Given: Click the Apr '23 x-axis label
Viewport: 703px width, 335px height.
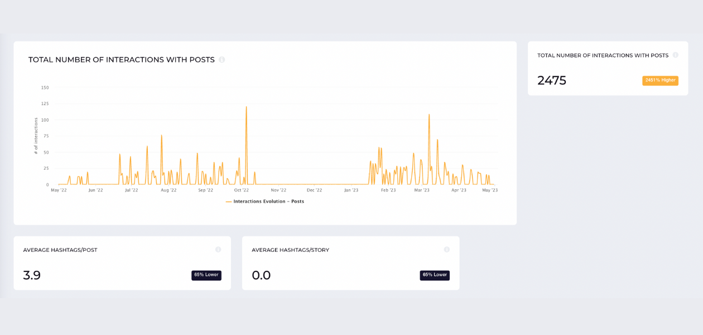Looking at the screenshot, I should pyautogui.click(x=459, y=190).
